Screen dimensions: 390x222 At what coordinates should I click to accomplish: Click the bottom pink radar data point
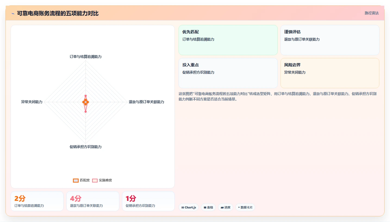click(86, 112)
